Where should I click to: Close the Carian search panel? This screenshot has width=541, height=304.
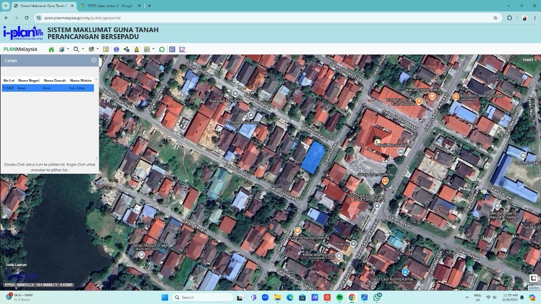tap(94, 60)
